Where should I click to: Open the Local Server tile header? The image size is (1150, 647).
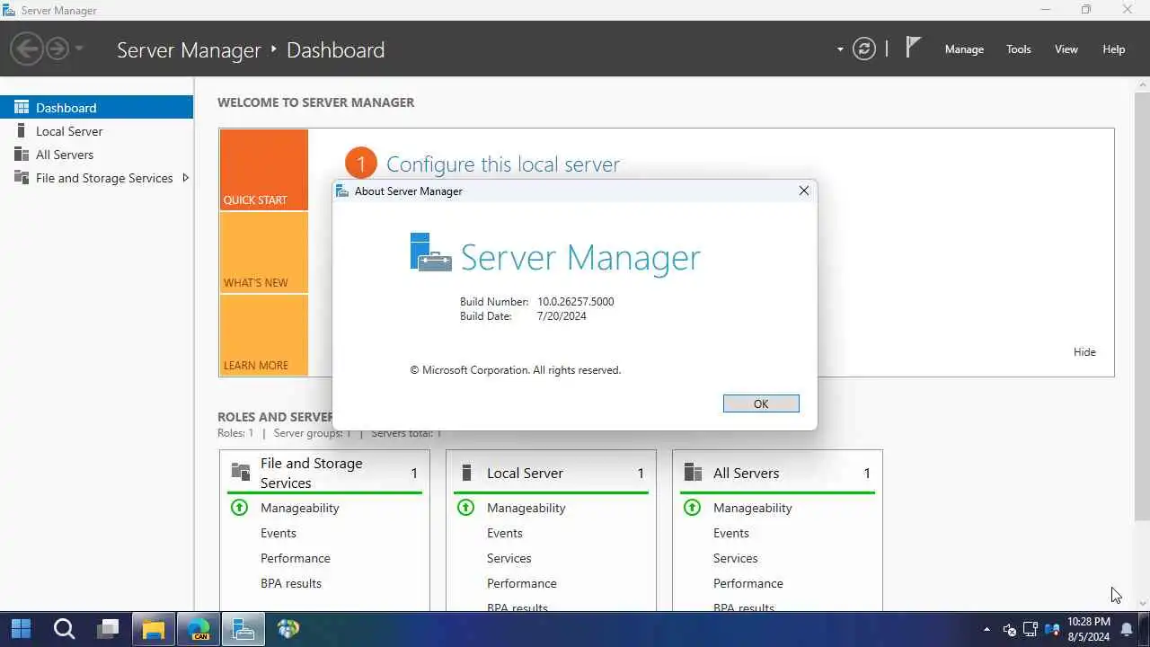(x=551, y=473)
